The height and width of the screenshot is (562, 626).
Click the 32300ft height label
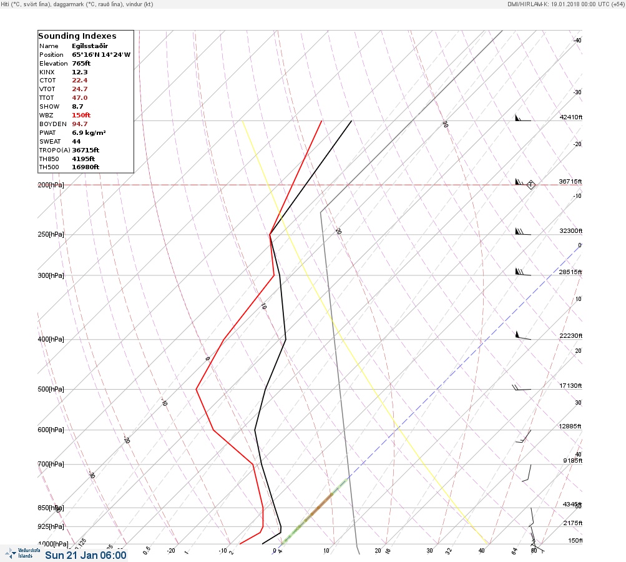tap(571, 231)
